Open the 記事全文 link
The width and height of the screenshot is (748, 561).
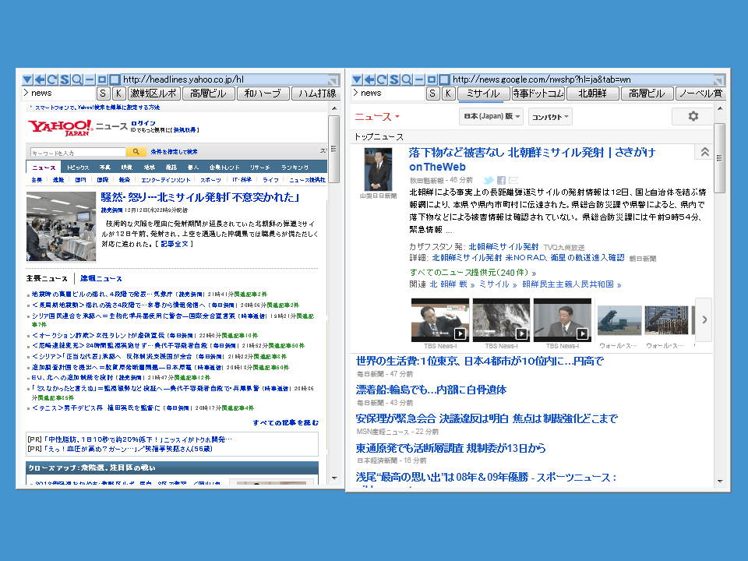tap(174, 244)
